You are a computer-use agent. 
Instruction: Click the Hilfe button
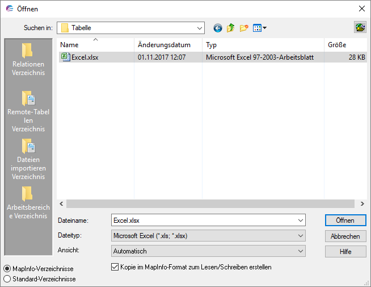(345, 251)
